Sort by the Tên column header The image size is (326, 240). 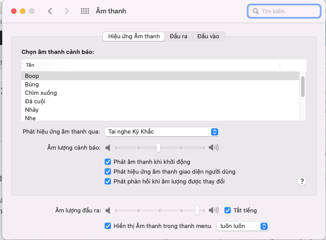[x=151, y=65]
